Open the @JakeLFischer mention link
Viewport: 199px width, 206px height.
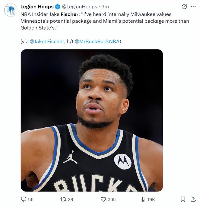point(47,42)
